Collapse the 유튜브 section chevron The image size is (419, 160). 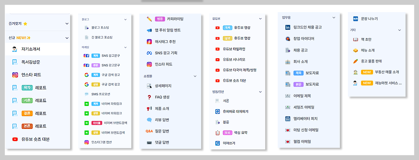coord(261,19)
